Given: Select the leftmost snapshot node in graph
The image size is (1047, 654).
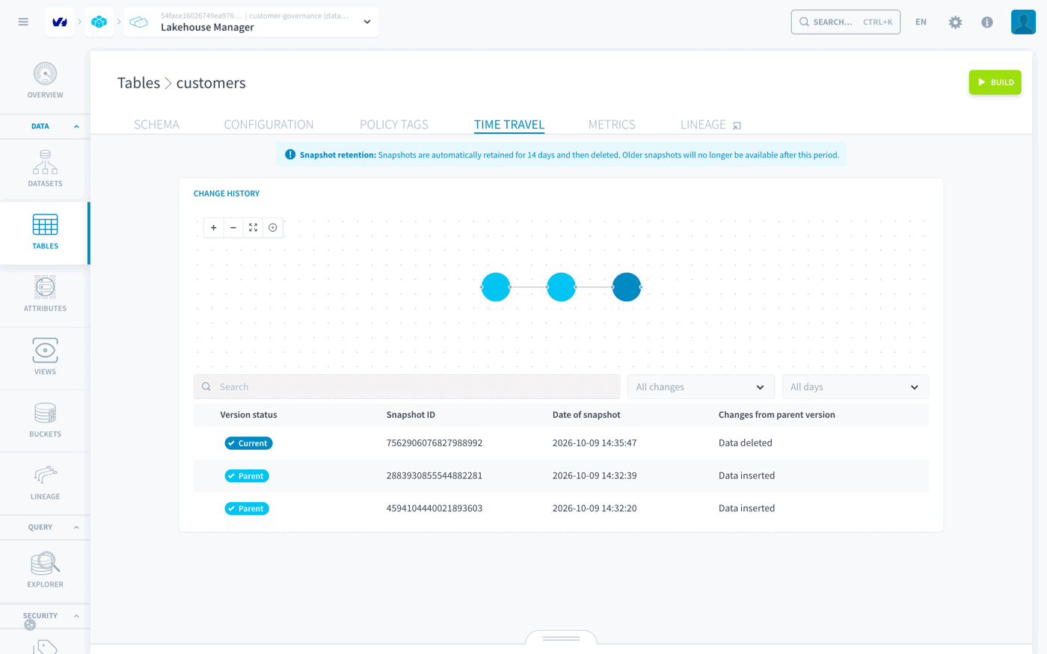Looking at the screenshot, I should (496, 287).
